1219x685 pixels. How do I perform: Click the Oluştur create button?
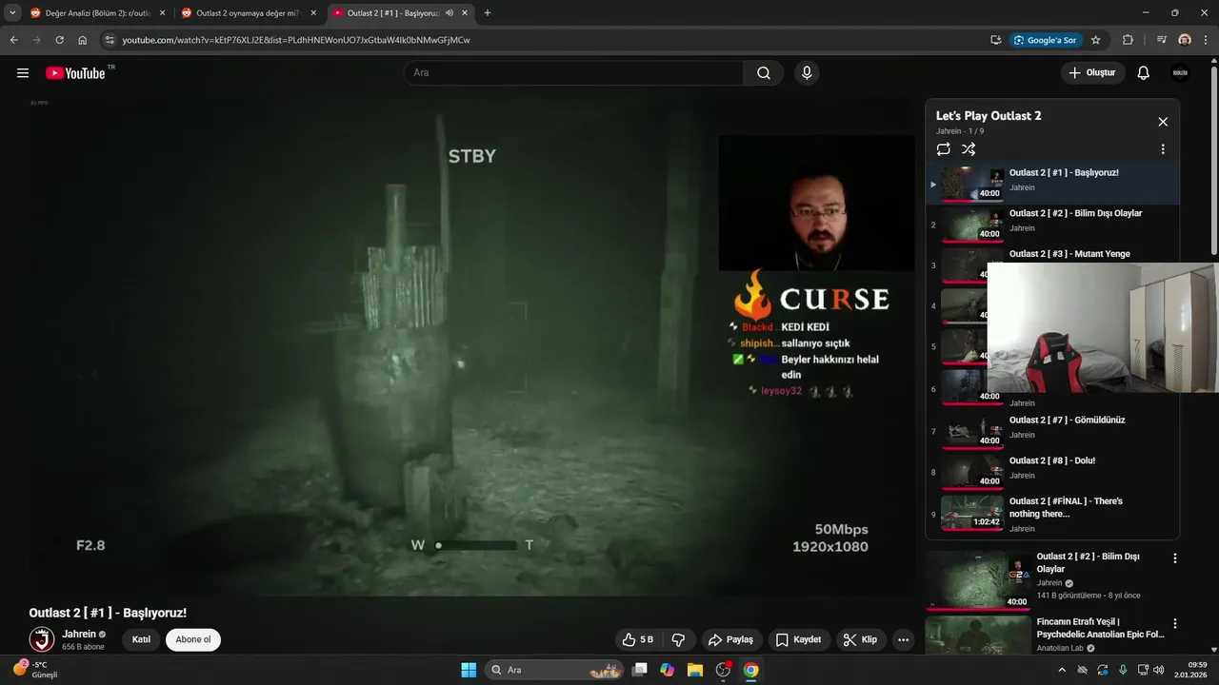pyautogui.click(x=1092, y=73)
